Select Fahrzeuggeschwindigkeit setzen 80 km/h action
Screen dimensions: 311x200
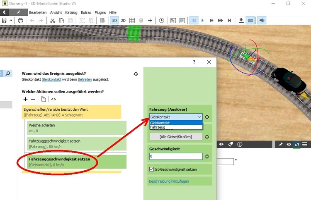tap(77, 144)
